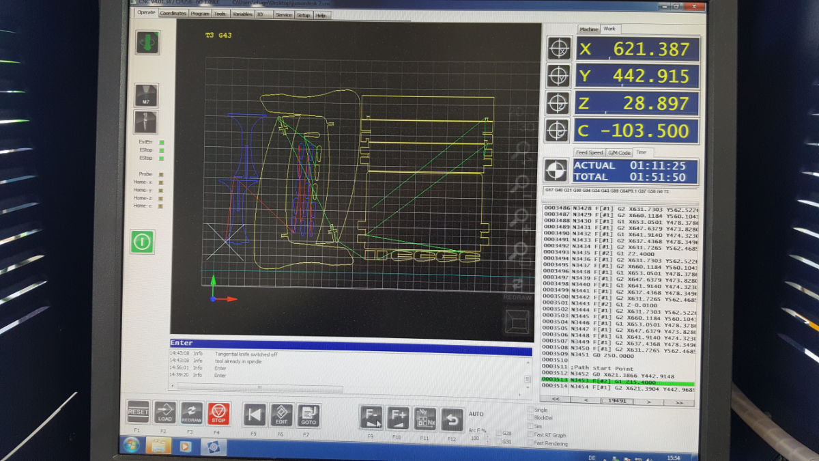The image size is (819, 461).
Task: Click the 3D view cube icon in graph
Action: [517, 322]
